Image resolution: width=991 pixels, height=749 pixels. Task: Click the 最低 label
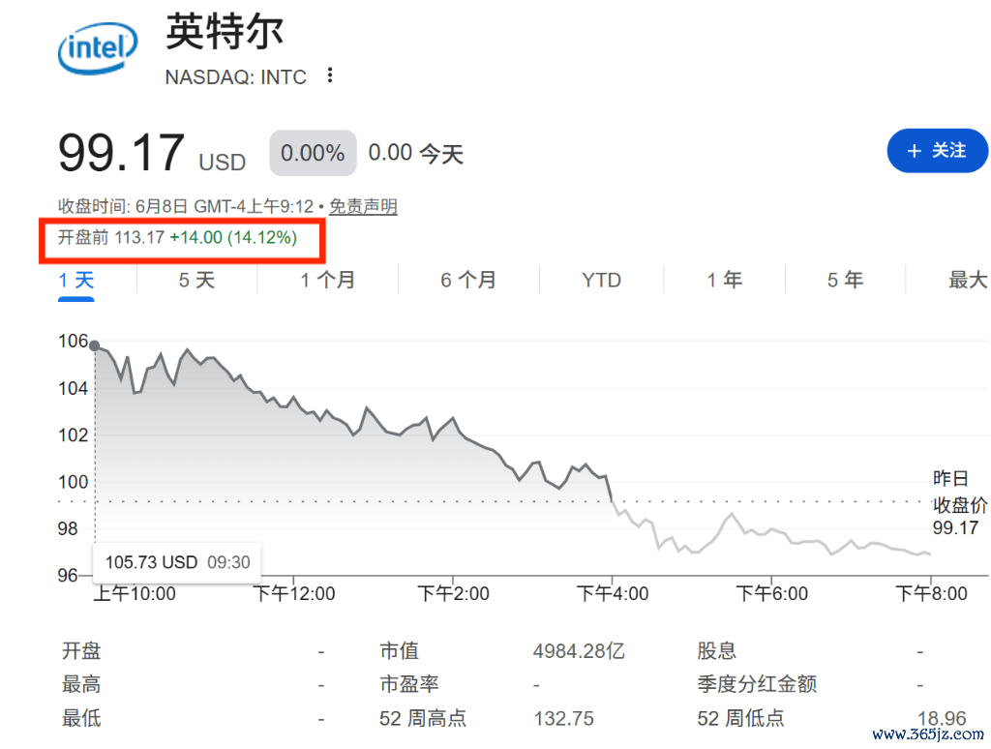coord(81,719)
